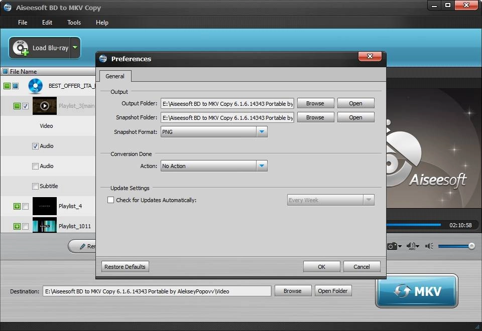Click the Aiseesoft app icon in title bar
Viewport: 482px width, 331px height.
click(8, 8)
